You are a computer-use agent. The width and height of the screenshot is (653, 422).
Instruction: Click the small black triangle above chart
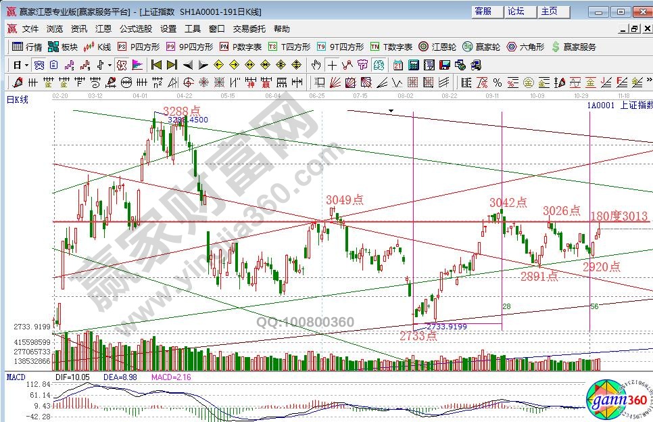coord(391,110)
